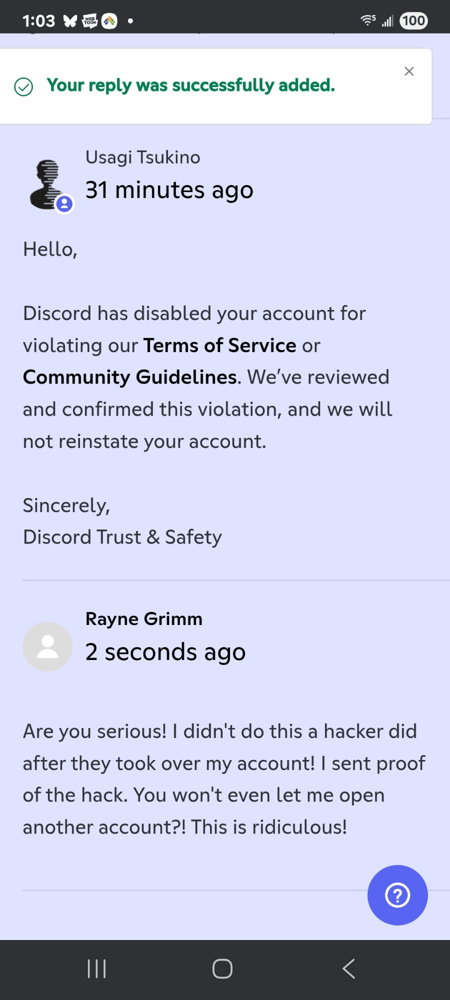Open the recent apps button
This screenshot has width=450, height=1000.
[x=96, y=968]
